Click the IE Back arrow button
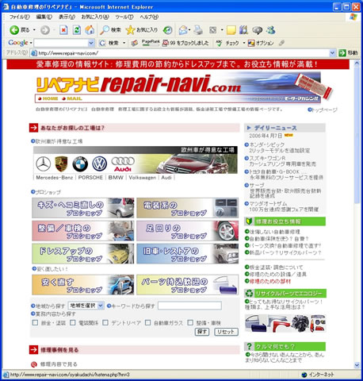This screenshot has height=381, width=363. pos(14,30)
